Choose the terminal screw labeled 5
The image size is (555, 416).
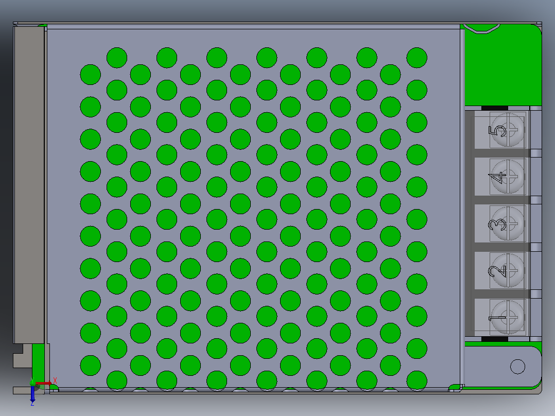click(508, 130)
